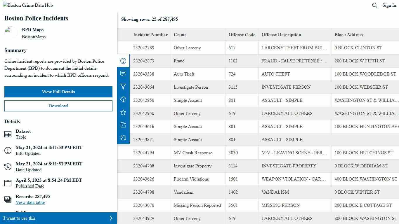
Task: Favorite this dataset using the star icon
Action: 123,112
